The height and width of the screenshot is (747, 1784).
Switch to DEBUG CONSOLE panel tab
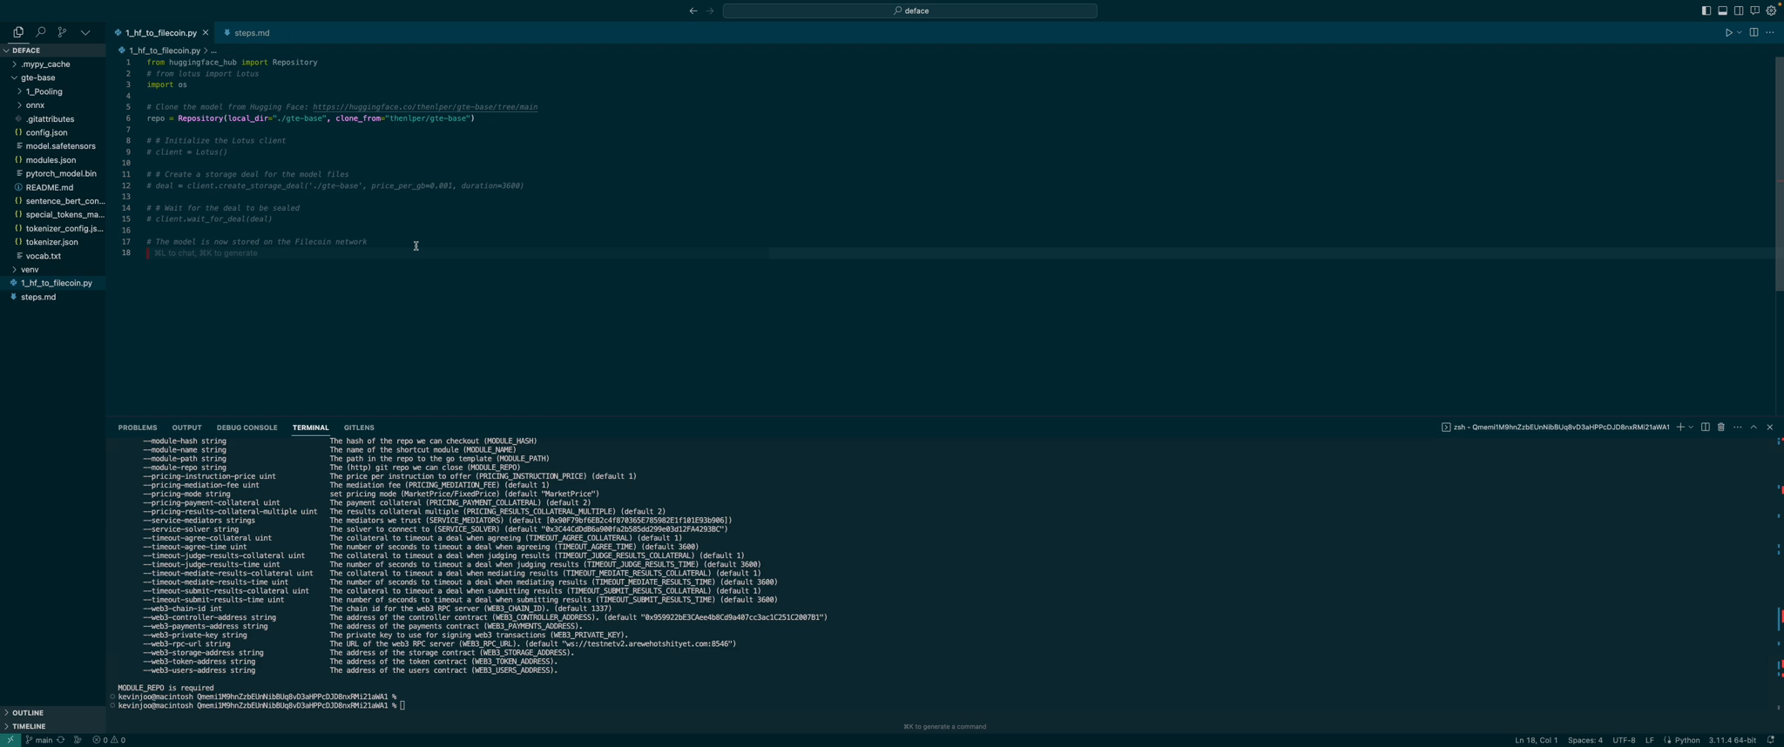pos(247,427)
